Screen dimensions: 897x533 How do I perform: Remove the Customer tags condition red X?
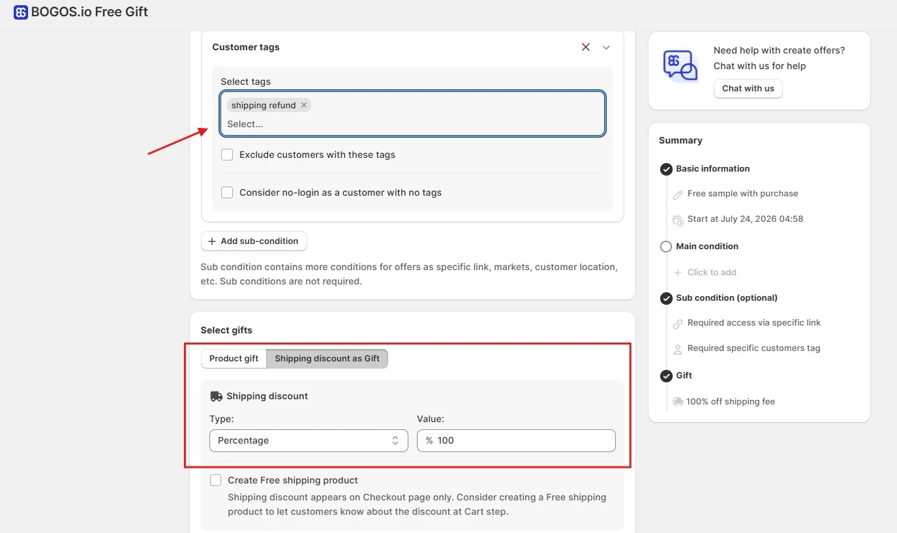586,47
